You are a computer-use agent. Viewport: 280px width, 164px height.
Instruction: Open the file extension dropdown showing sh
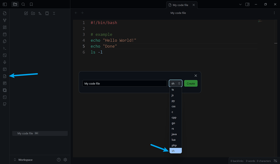(175, 83)
